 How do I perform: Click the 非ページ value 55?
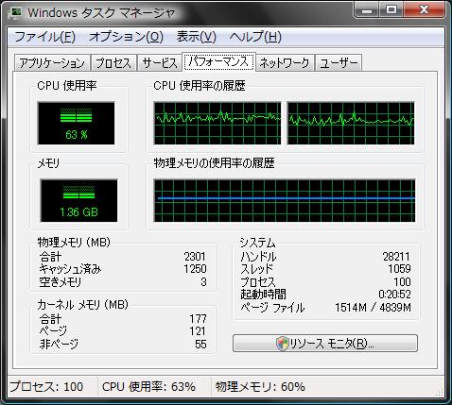point(200,344)
